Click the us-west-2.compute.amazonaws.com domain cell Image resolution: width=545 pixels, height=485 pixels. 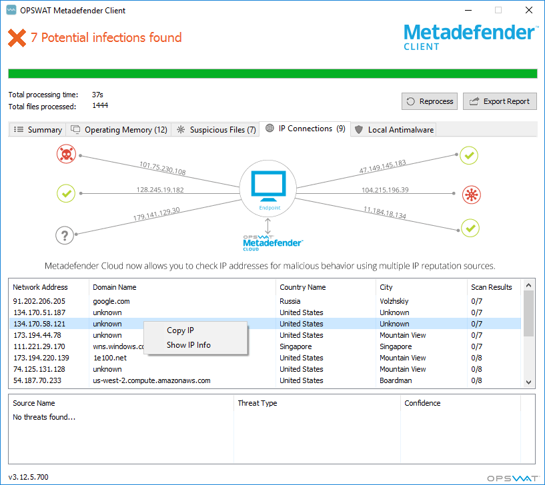tap(151, 380)
